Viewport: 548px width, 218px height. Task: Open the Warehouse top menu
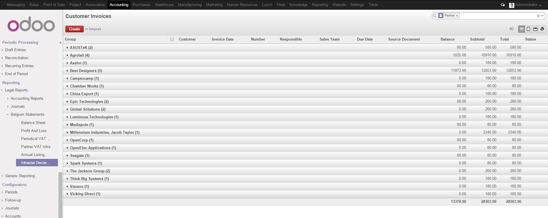click(x=164, y=5)
